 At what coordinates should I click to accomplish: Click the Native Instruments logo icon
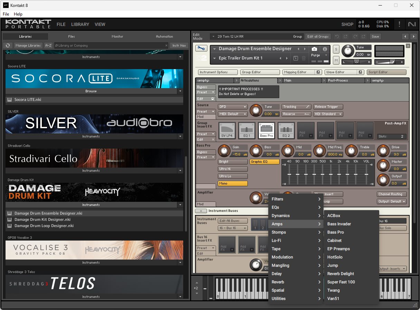click(412, 24)
